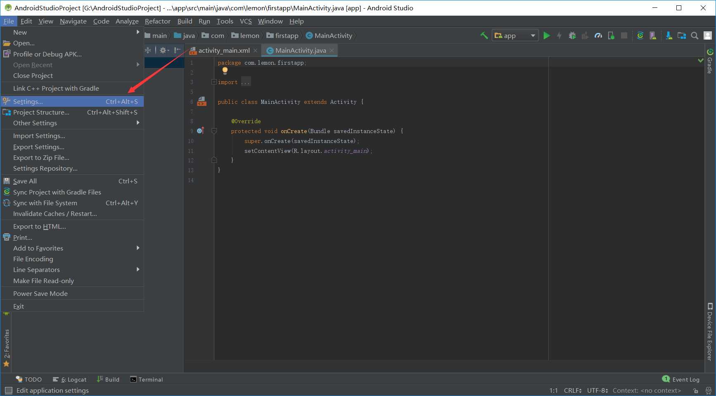Expand the Add to Favorites submenu
The width and height of the screenshot is (716, 396).
click(x=72, y=248)
